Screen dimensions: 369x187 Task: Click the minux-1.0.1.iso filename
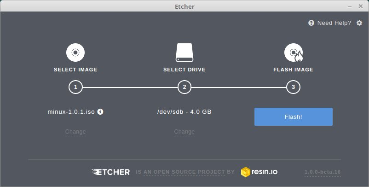[72, 111]
